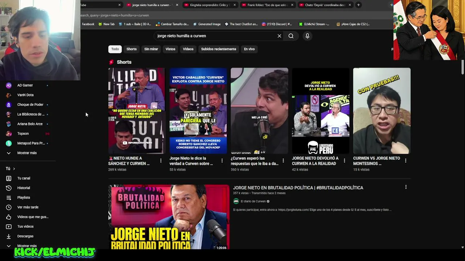Open the LIBERTANDO PERÚ short thumbnail

320,111
